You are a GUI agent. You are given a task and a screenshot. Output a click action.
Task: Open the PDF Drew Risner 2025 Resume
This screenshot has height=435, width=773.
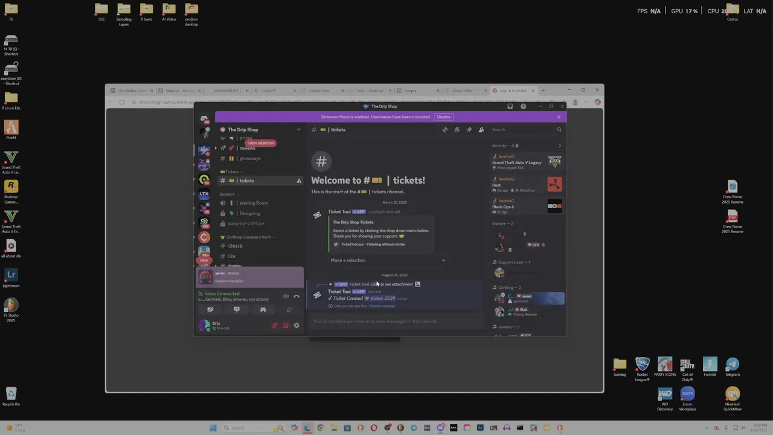pos(733,222)
